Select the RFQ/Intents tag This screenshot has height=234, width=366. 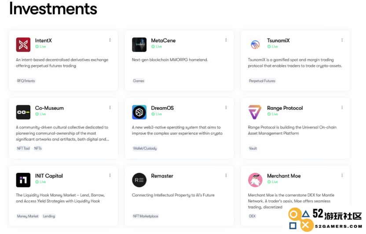pyautogui.click(x=26, y=81)
